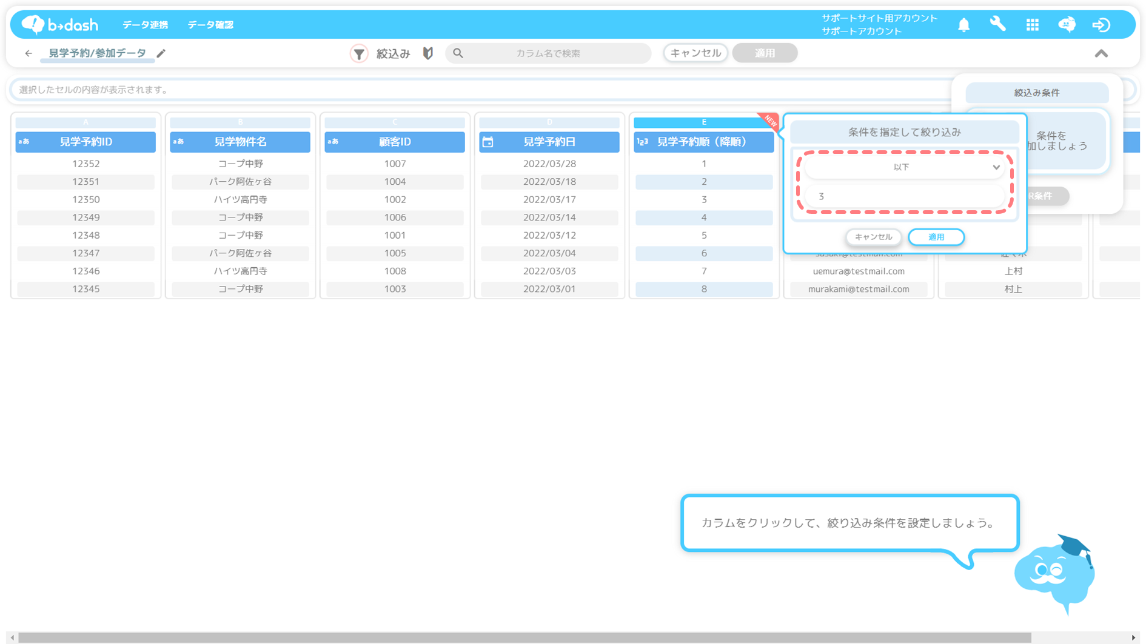Open the apps grid icon
Image resolution: width=1146 pixels, height=644 pixels.
pos(1032,25)
